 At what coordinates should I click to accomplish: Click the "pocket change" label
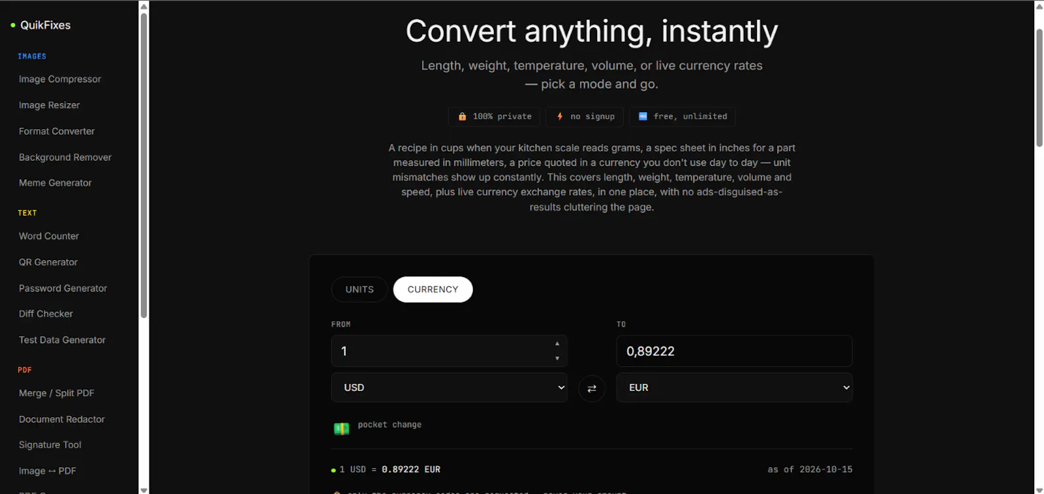390,425
